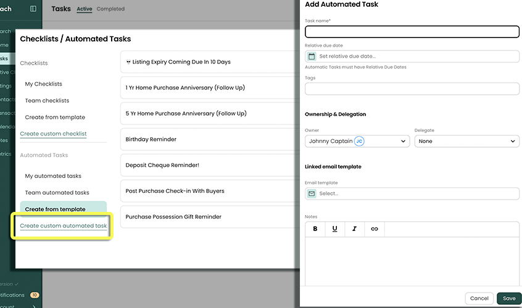The height and width of the screenshot is (308, 522).
Task: Click the envelope icon in Email template
Action: click(312, 193)
